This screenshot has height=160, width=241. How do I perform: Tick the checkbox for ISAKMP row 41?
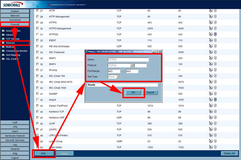click(x=37, y=94)
